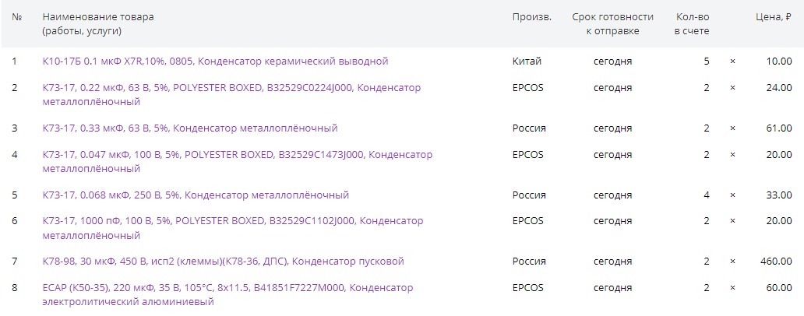804x316 pixels.
Task: Click the 'Срок готовности к отправке' column header
Action: coord(612,23)
